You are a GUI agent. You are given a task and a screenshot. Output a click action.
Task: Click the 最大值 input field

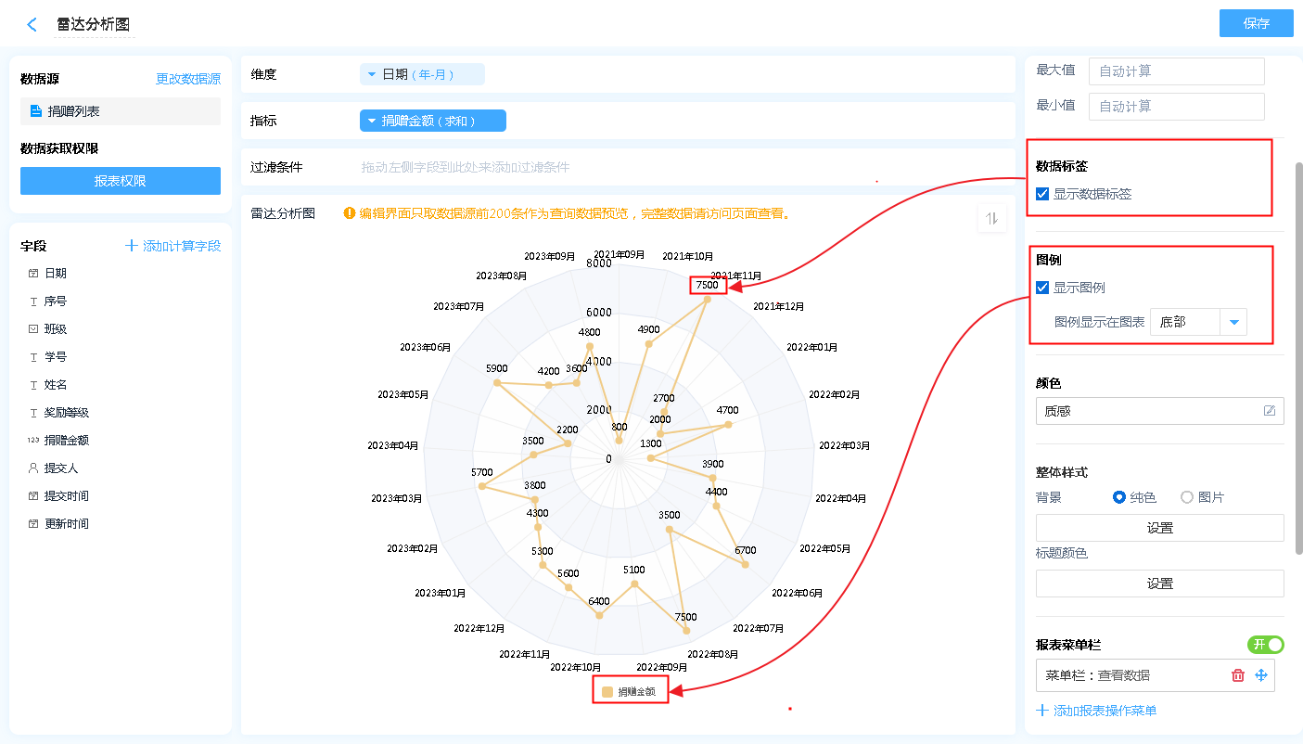tap(1176, 71)
